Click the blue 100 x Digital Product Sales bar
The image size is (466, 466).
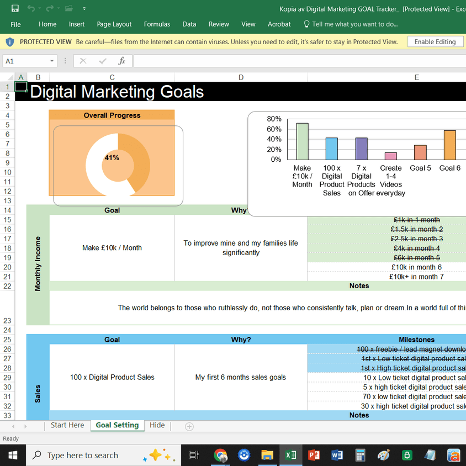[332, 149]
